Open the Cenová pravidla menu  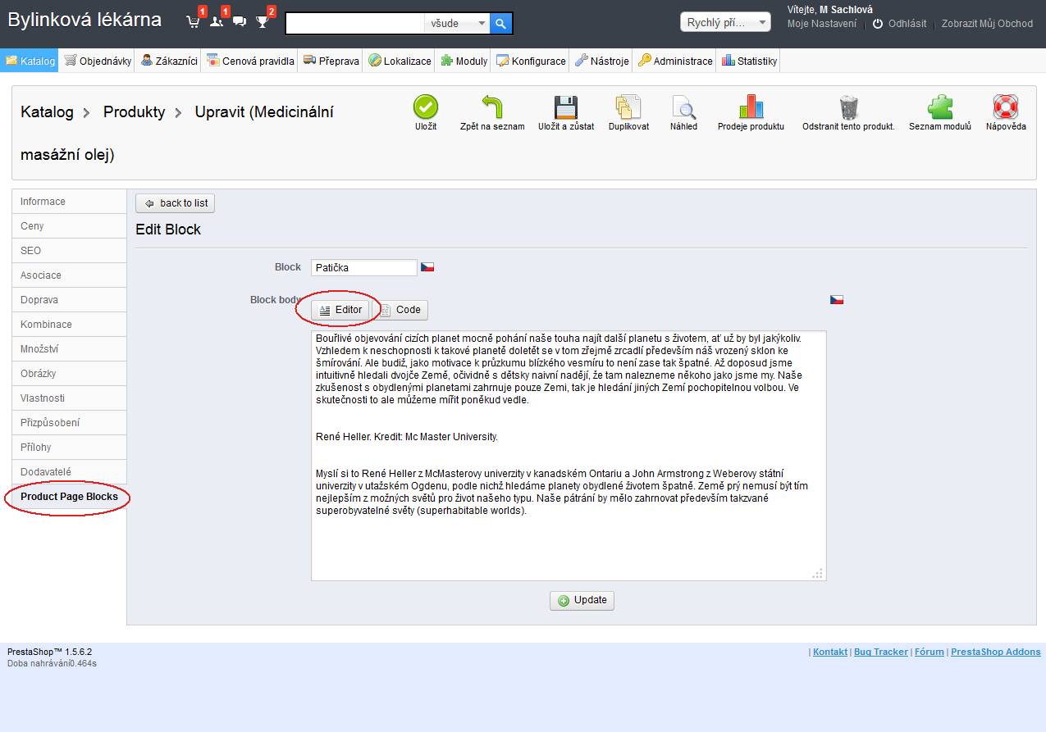[x=250, y=61]
